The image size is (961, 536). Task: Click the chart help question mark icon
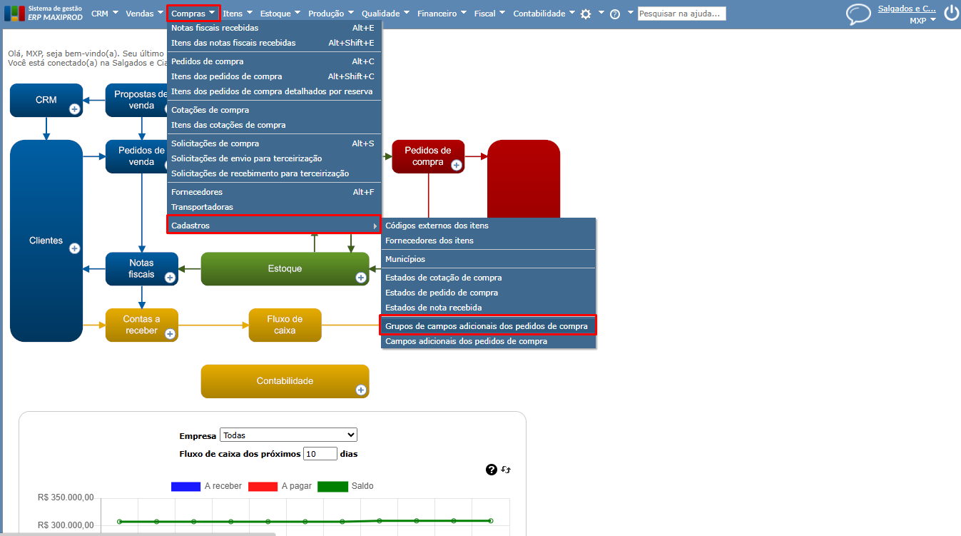point(491,470)
